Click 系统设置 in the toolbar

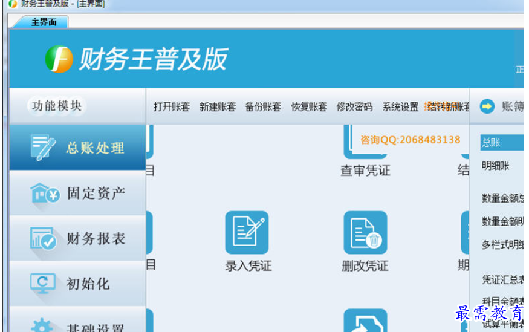[400, 107]
